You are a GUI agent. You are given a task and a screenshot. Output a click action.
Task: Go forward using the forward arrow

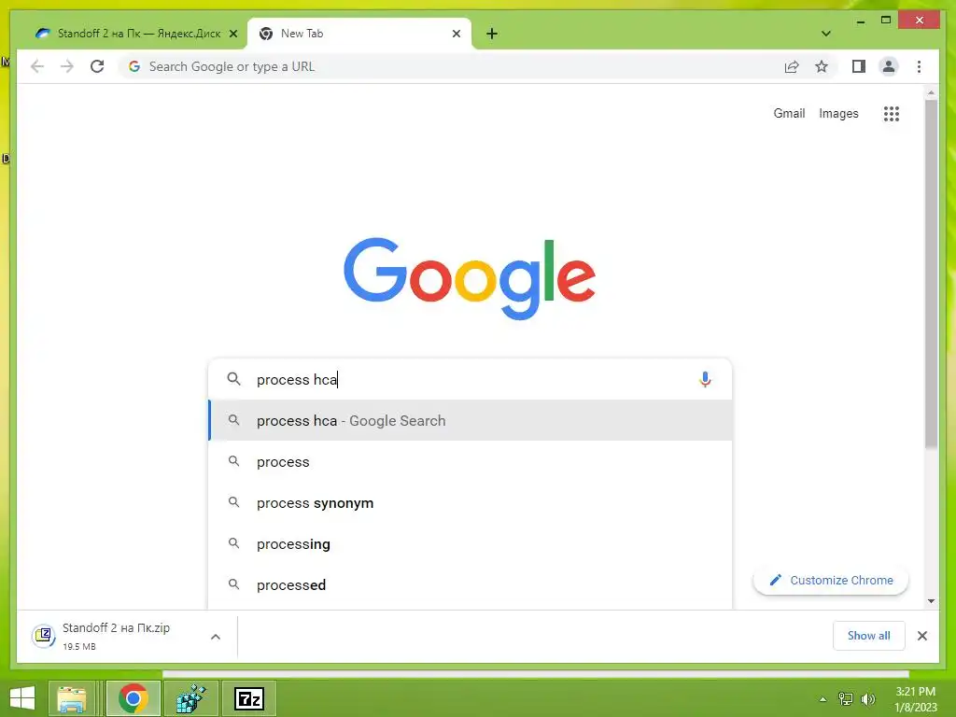(67, 66)
